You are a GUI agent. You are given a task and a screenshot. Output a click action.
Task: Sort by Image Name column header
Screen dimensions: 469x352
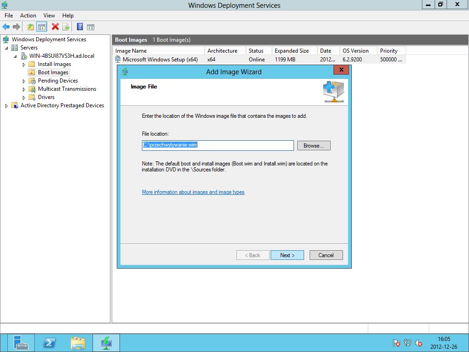click(x=159, y=51)
